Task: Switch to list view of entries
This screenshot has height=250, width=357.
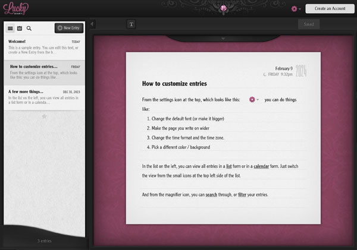Action: coord(10,28)
